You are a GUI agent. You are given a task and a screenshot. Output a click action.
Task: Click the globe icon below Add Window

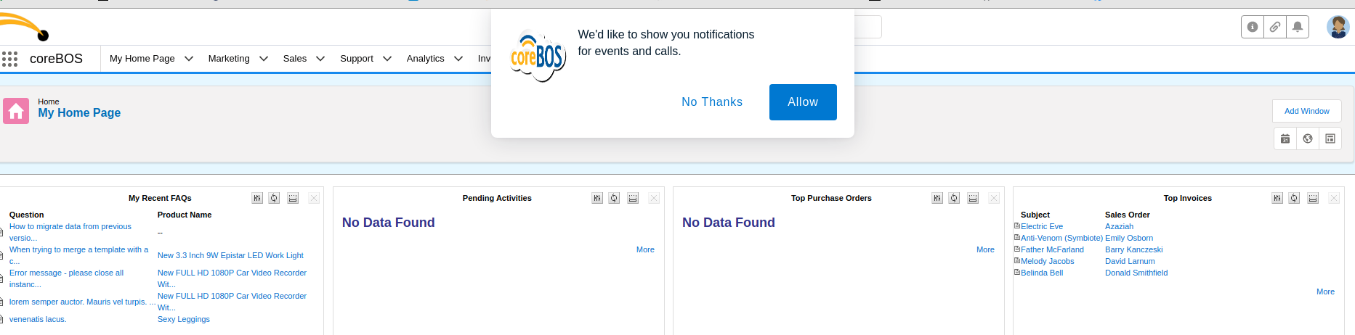tap(1308, 138)
